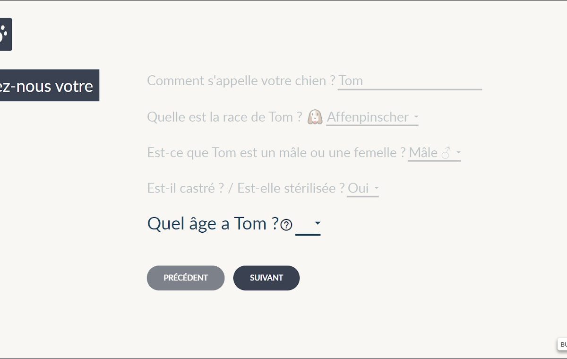567x359 pixels.
Task: Expand the neutered dropdown arrow beside Oui
Action: coord(376,188)
